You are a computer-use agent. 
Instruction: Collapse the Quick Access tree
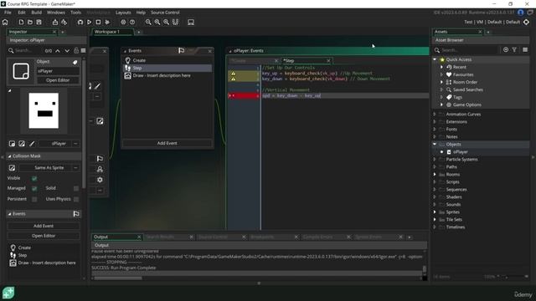click(435, 59)
